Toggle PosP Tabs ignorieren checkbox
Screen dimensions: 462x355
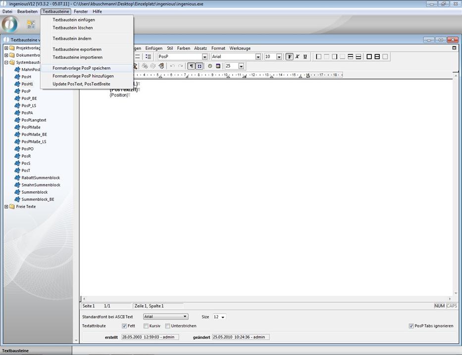[411, 326]
